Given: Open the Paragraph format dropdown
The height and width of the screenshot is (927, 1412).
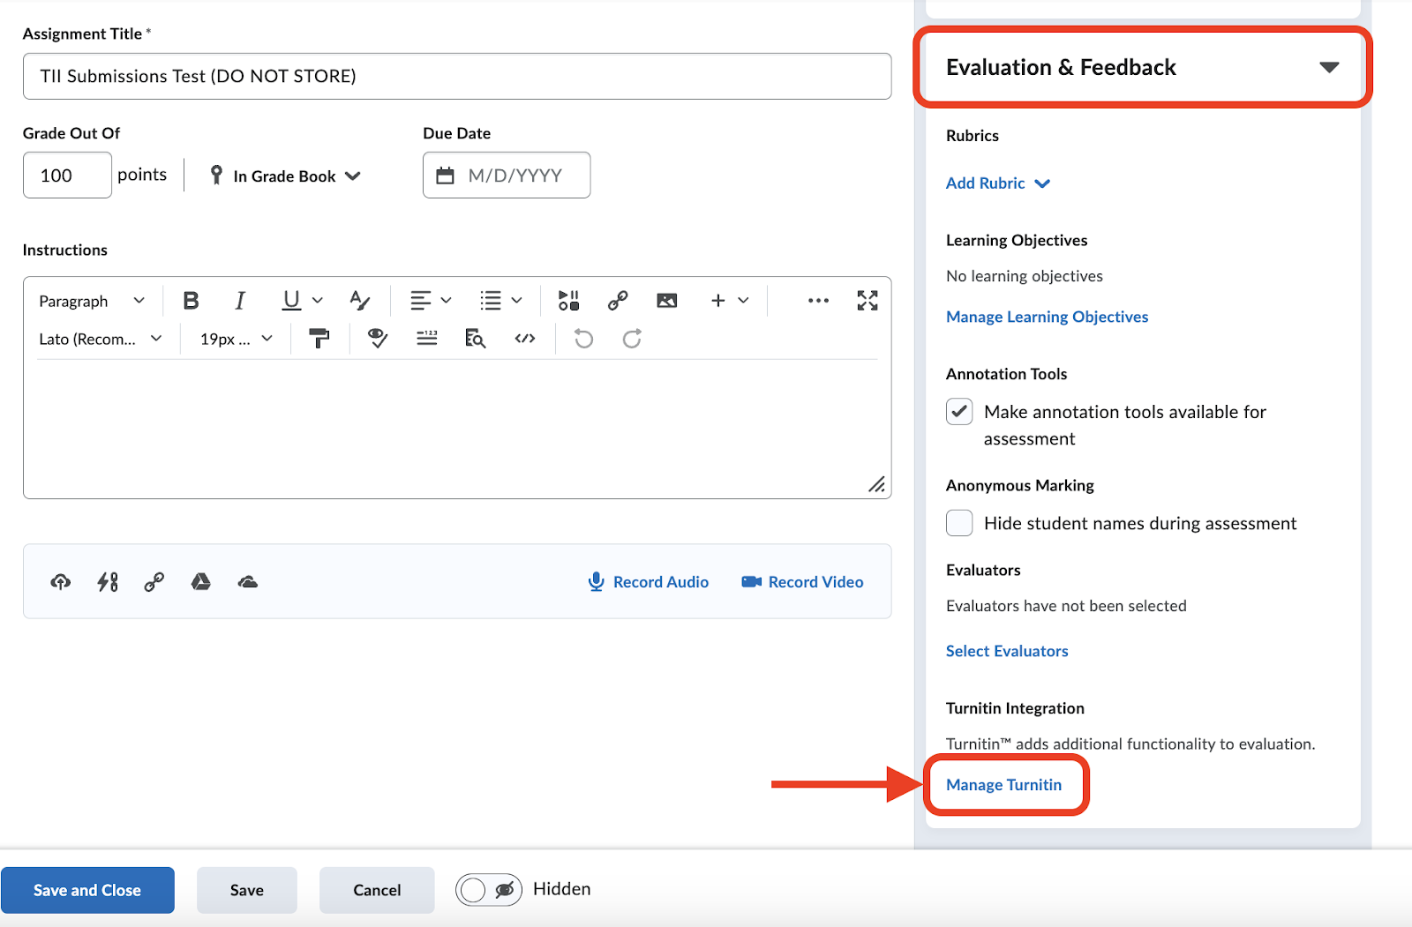Looking at the screenshot, I should point(92,301).
